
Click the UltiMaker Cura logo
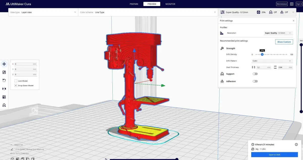tap(18, 4)
